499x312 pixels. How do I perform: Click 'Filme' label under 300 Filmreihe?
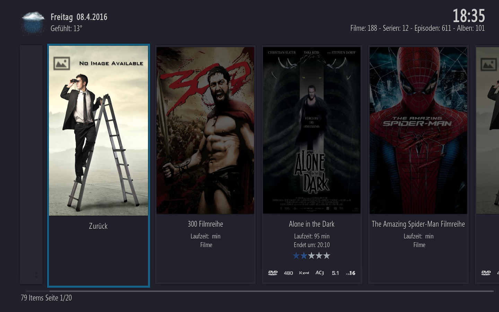[x=206, y=245]
